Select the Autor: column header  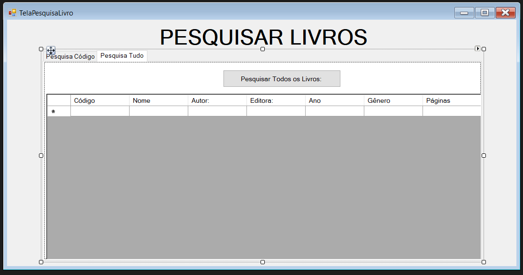point(217,100)
